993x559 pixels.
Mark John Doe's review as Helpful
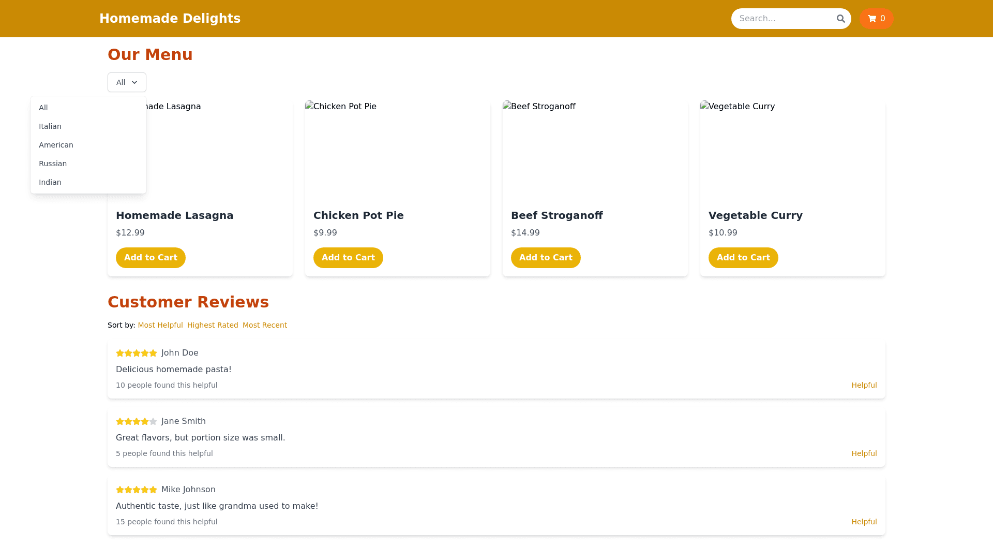tap(864, 385)
